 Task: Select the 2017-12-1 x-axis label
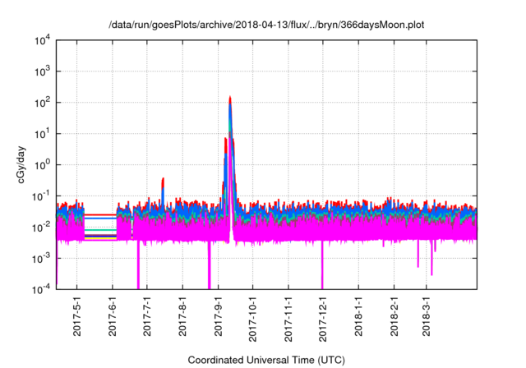click(x=322, y=319)
